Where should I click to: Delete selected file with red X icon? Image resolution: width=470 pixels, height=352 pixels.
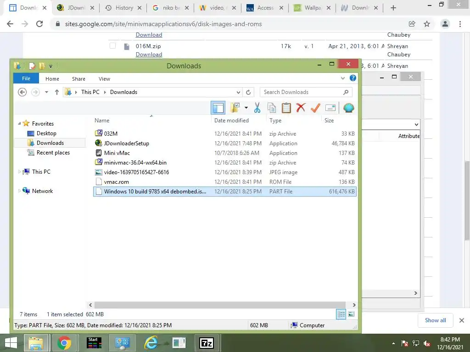pos(301,108)
